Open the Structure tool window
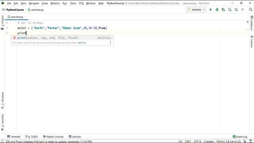Image resolution: width=254 pixels, height=143 pixels. pos(2,100)
